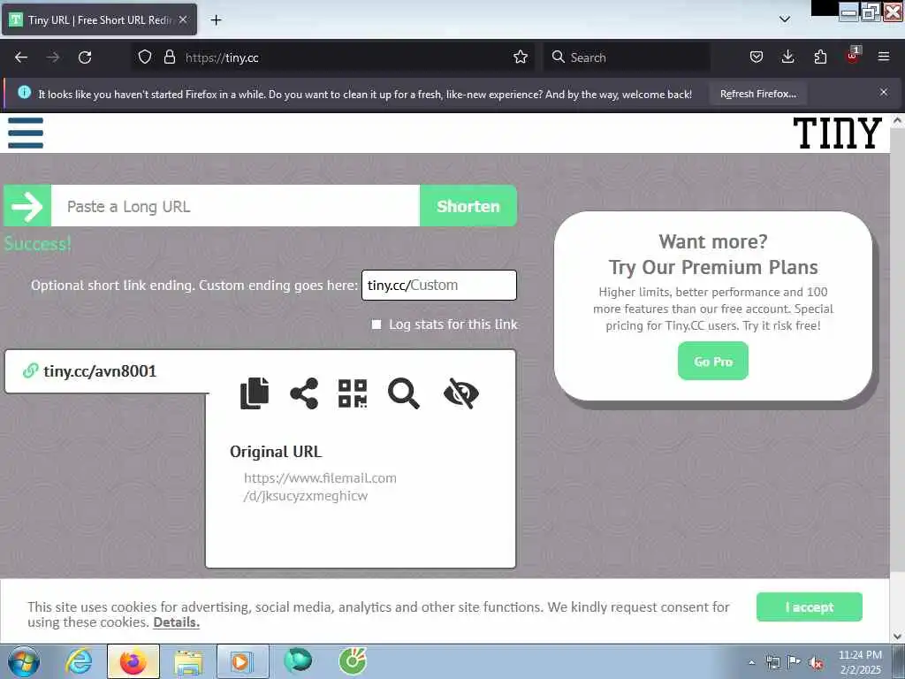Launch Internet Explorer from the taskbar
This screenshot has width=905, height=679.
79,661
